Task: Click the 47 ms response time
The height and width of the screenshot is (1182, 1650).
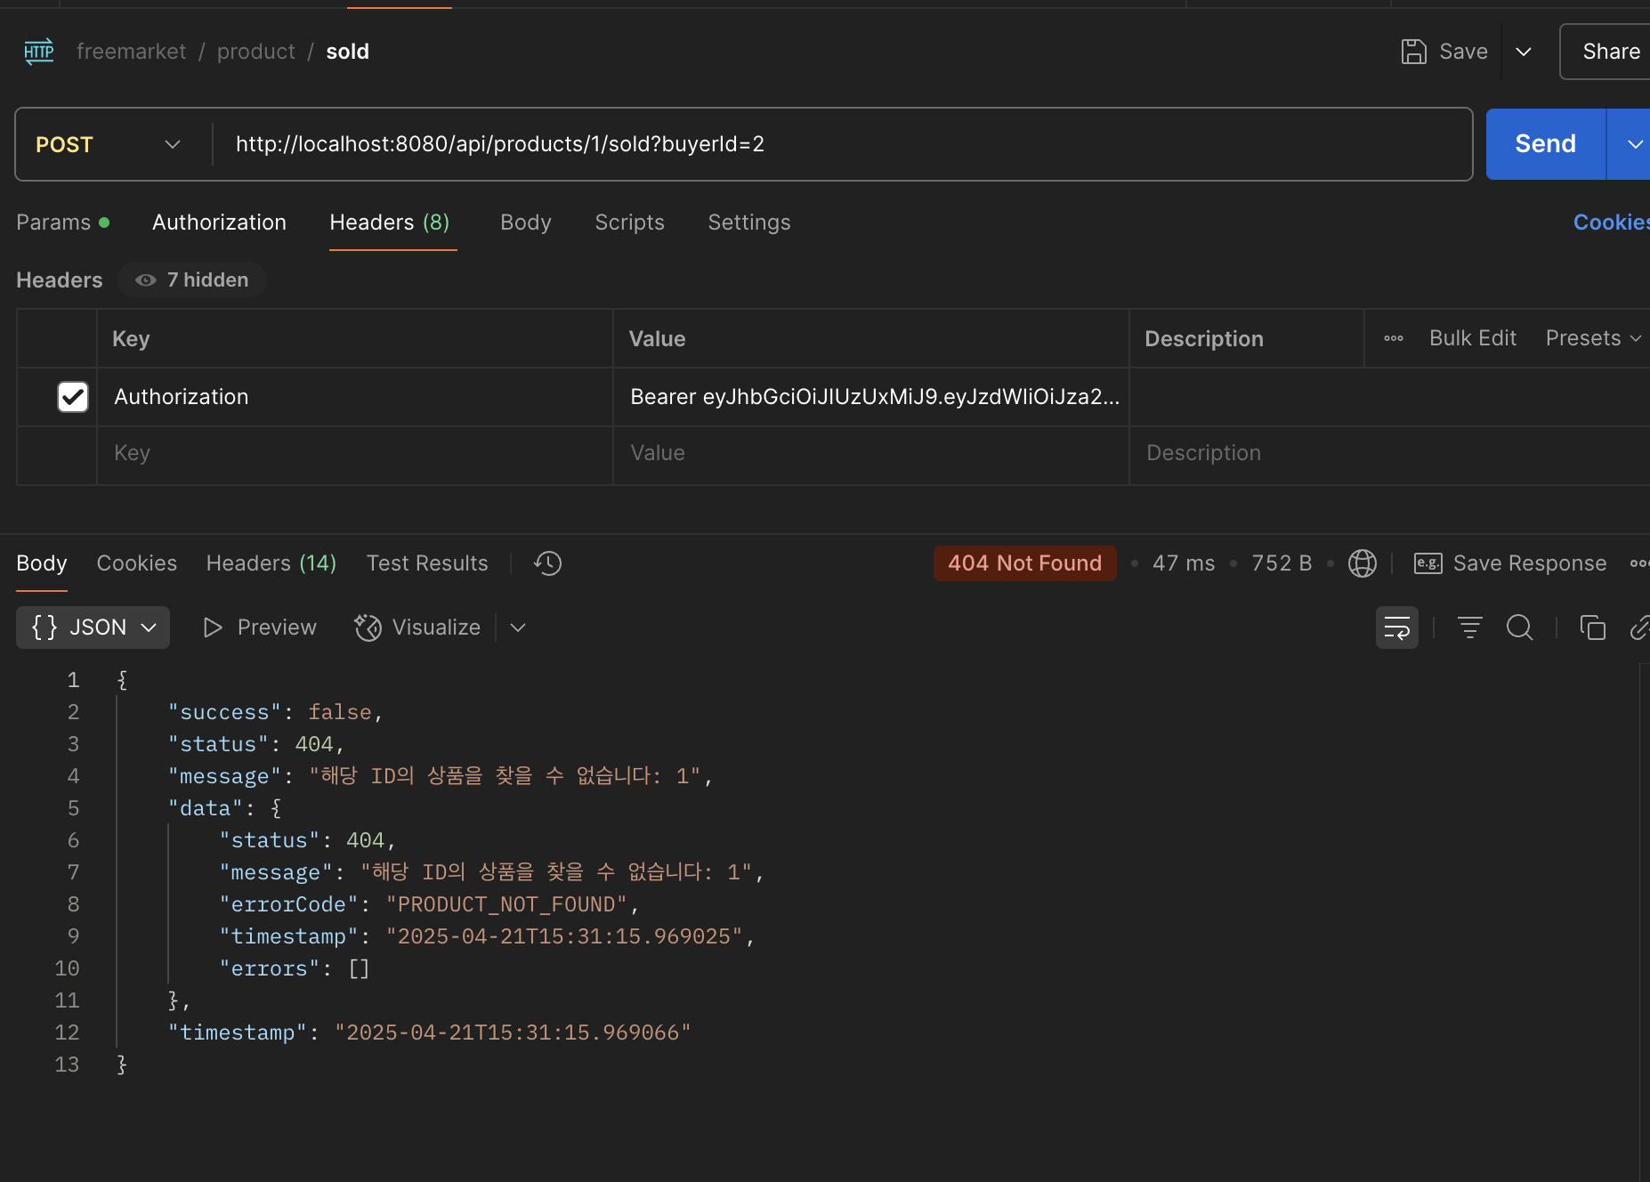Action: click(1184, 563)
